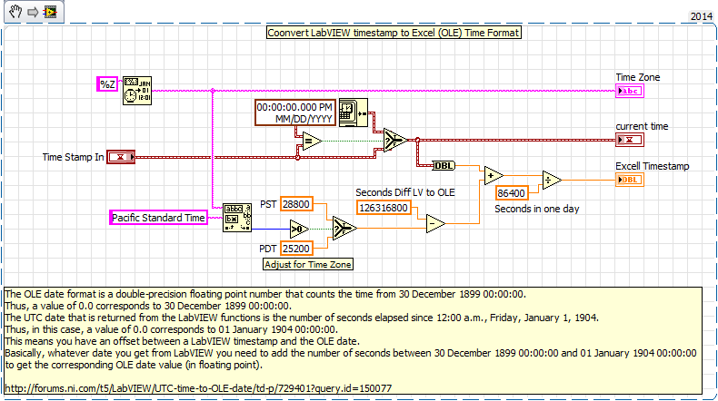This screenshot has width=718, height=401.
Task: Select the Greater Than Zero node
Action: point(299,229)
